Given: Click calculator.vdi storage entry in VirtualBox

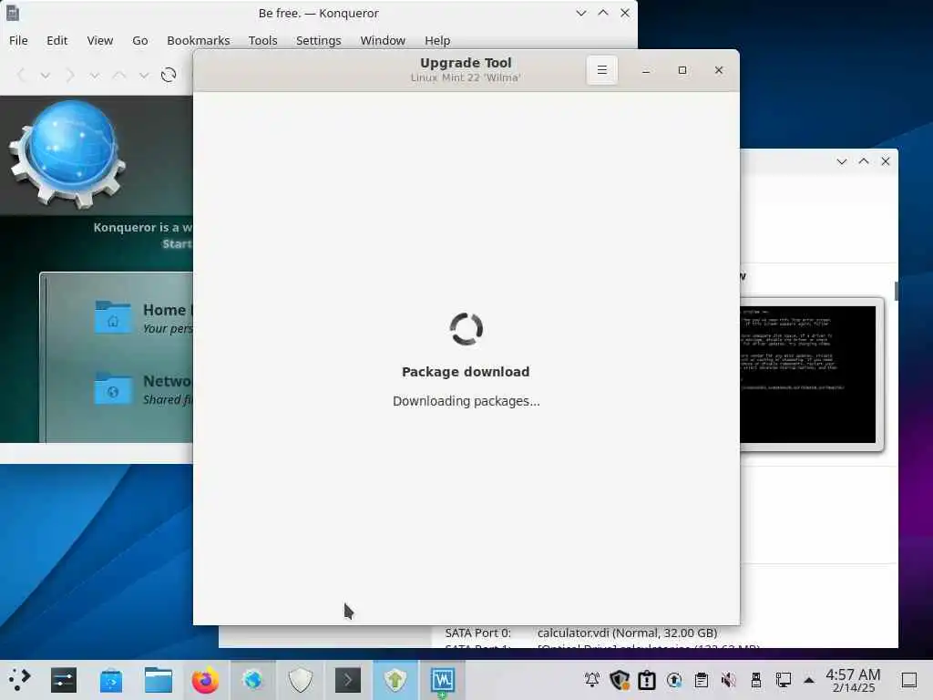Looking at the screenshot, I should [627, 633].
